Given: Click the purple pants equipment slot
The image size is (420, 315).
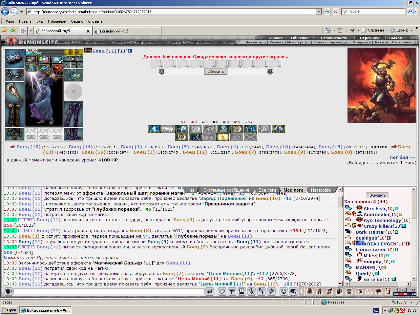Looking at the screenshot, I should point(73,114).
